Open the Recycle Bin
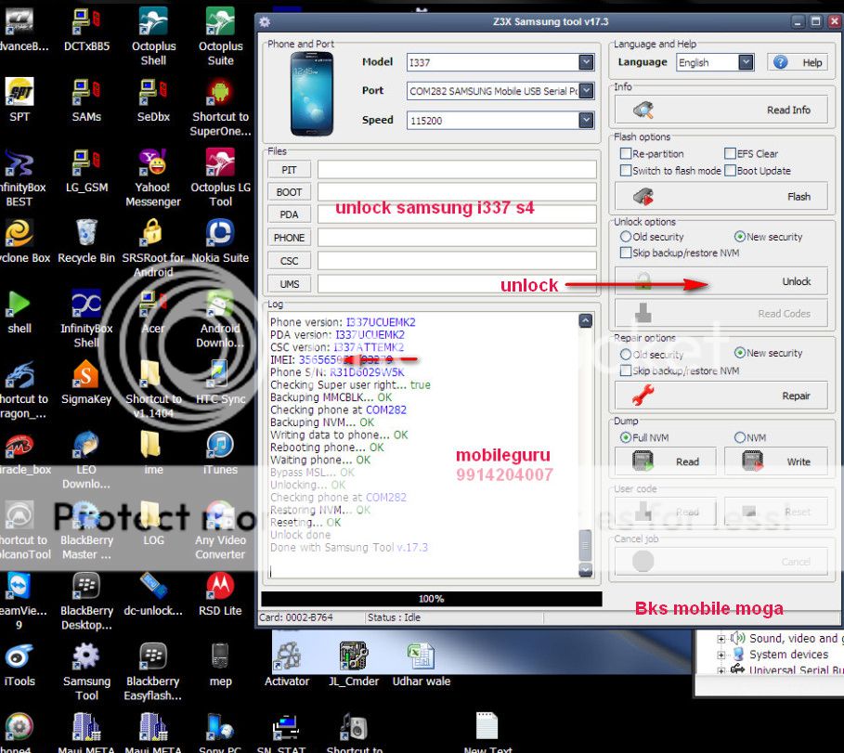Viewport: 844px width, 753px height. [86, 241]
